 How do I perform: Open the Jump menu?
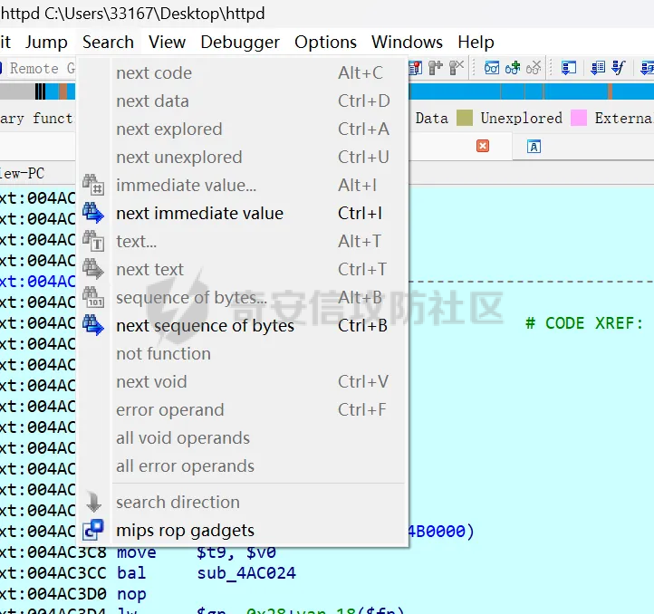click(x=46, y=43)
